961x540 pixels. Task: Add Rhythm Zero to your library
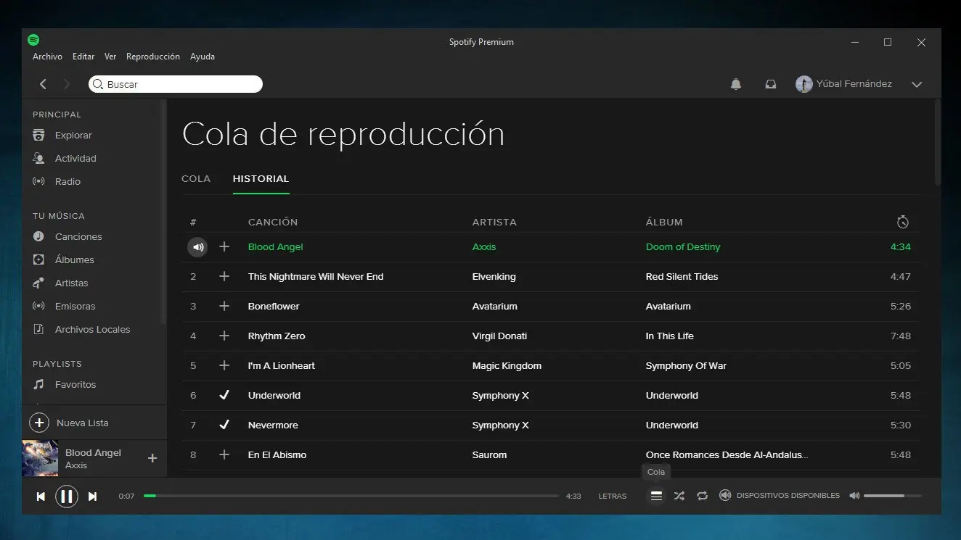point(224,336)
